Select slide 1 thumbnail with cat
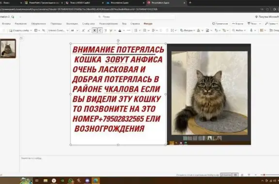The height and width of the screenshot is (184, 279). tap(8, 48)
